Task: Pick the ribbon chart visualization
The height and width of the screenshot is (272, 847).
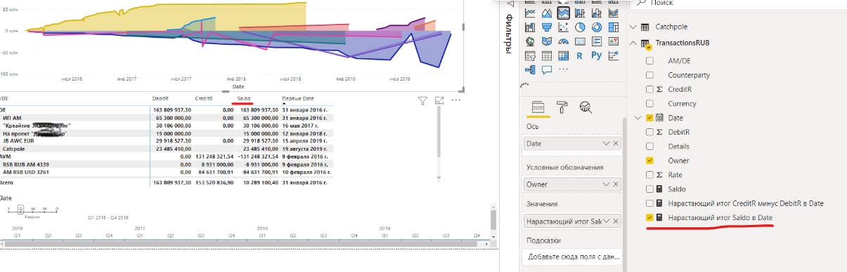Action: (x=614, y=13)
